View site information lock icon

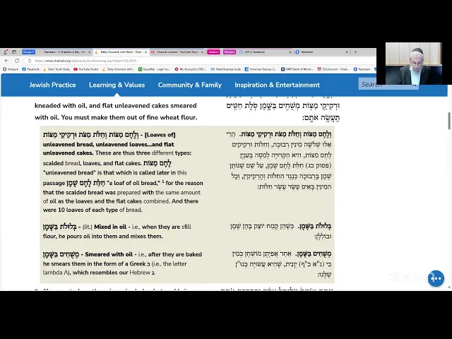30,61
